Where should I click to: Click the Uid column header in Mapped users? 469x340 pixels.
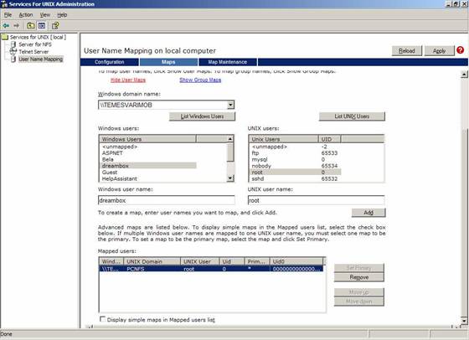pyautogui.click(x=232, y=261)
